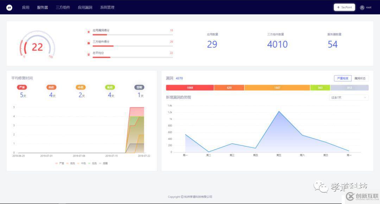Toggle the 提醒 series in chart legend
The height and width of the screenshot is (204, 380).
(x=103, y=163)
